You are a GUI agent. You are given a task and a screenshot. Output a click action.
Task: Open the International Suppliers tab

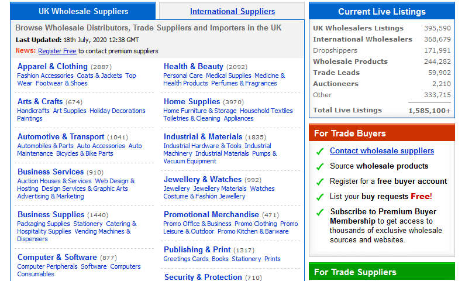(232, 11)
